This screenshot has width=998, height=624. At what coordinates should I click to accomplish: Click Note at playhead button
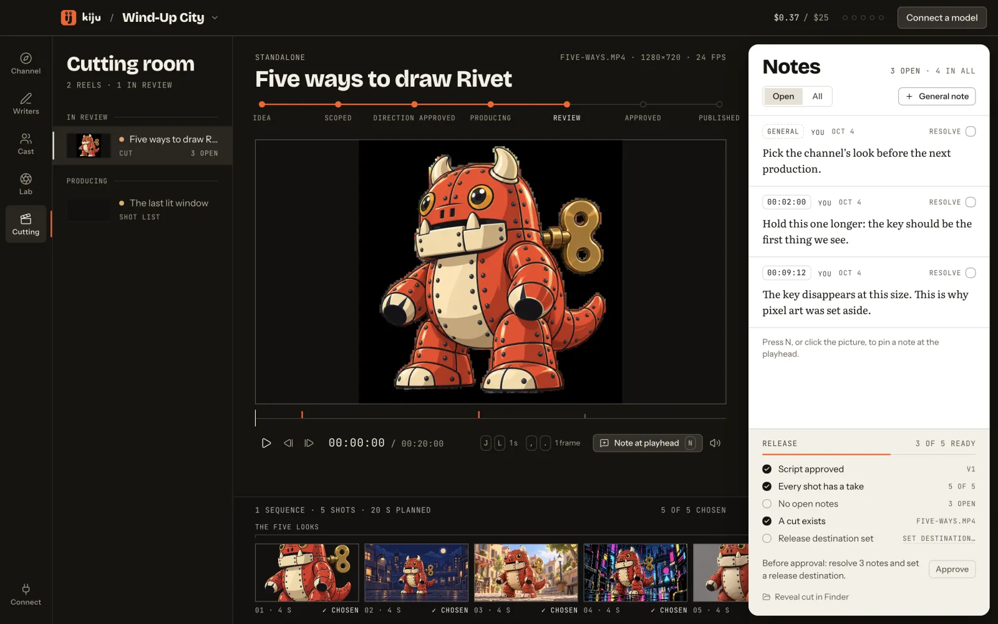[x=647, y=443]
